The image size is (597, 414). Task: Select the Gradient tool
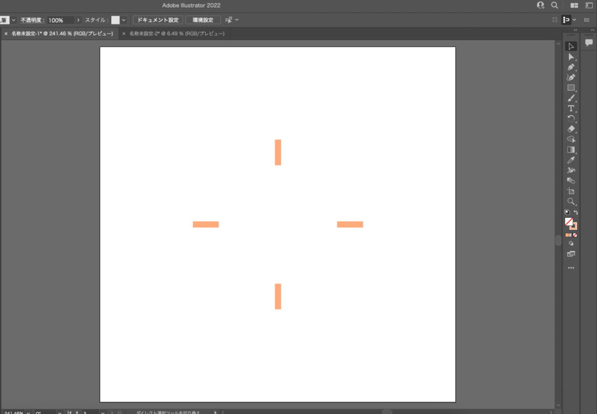571,150
